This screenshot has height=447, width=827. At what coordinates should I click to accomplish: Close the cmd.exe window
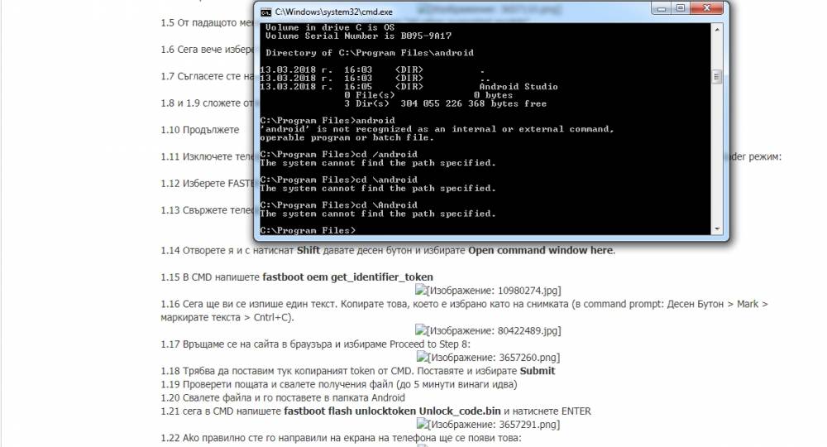[x=707, y=8]
